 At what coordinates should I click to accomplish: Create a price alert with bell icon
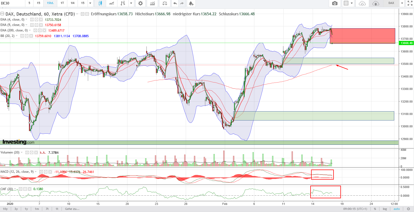point(191,3)
